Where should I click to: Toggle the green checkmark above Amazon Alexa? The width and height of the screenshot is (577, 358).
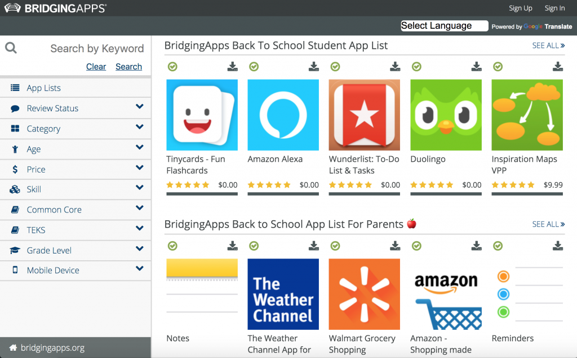(254, 66)
